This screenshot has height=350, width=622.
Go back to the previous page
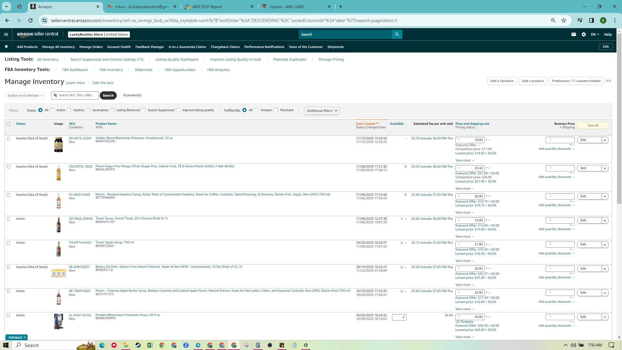click(x=7, y=20)
